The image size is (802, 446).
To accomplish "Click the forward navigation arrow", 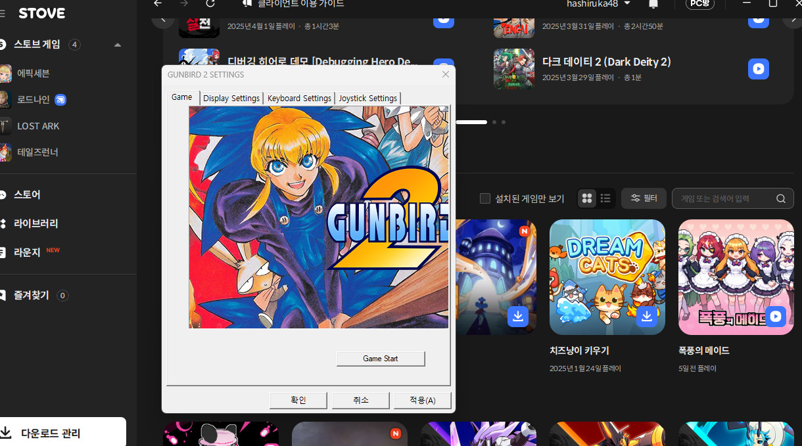I will coord(184,3).
